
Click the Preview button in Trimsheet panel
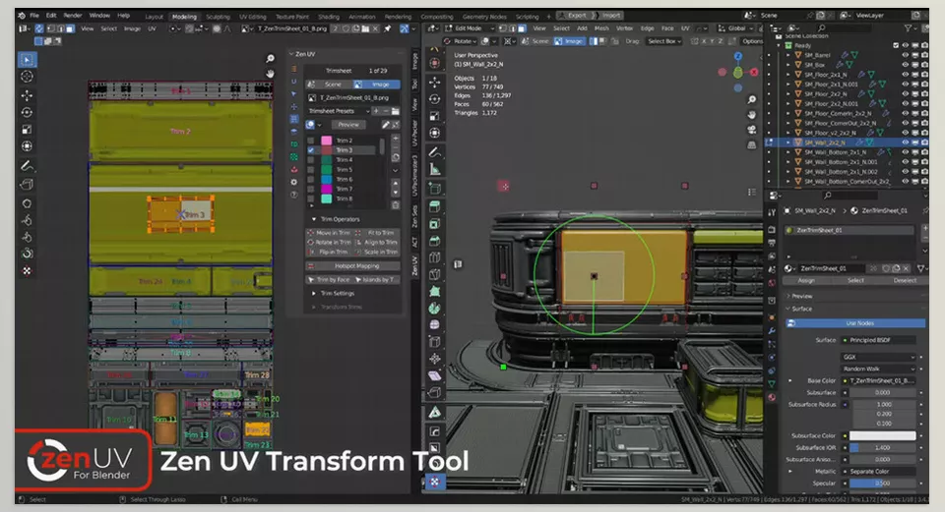point(347,125)
